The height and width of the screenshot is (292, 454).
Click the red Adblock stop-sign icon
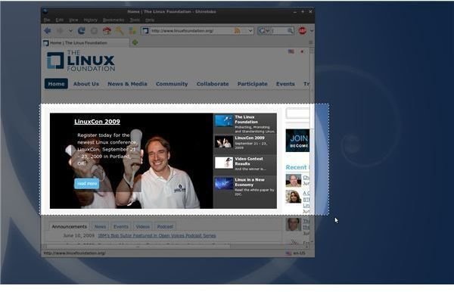coord(302,31)
